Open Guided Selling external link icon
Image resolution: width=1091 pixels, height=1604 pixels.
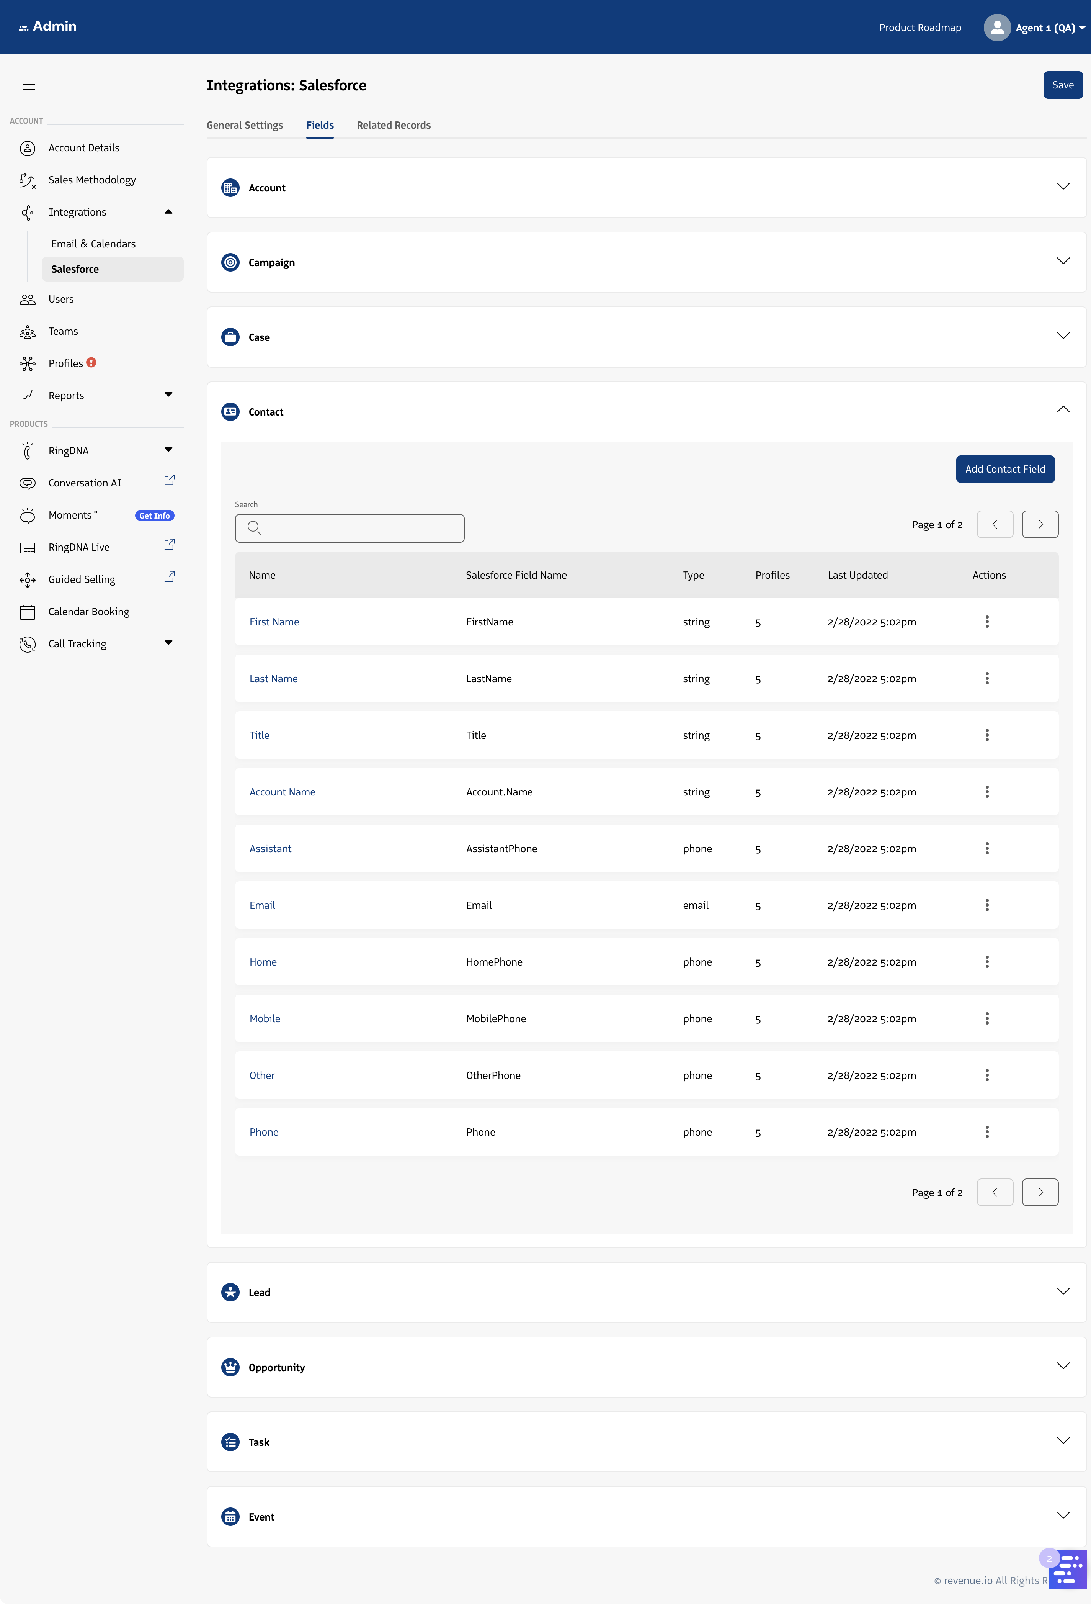tap(169, 577)
